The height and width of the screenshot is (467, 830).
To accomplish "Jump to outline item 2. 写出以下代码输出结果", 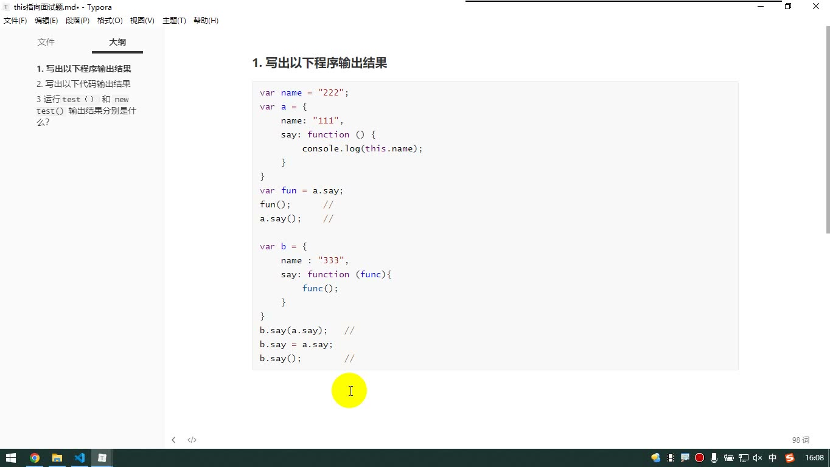I will 83,84.
